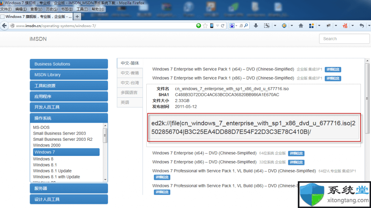Open dropdown arrow beside the undo icon
This screenshot has height=208, width=371.
369,26
